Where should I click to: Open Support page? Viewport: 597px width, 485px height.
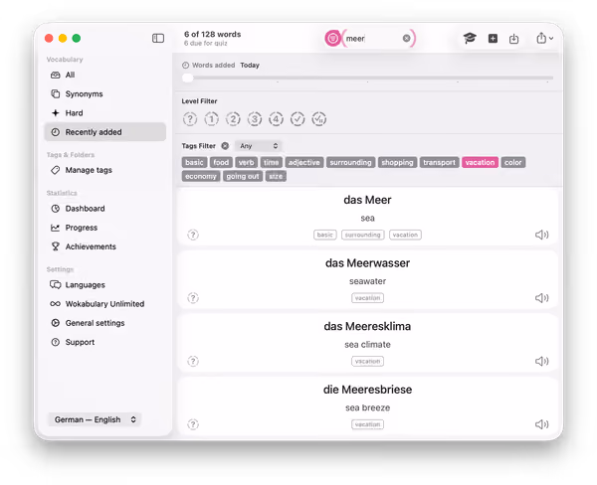pos(104,342)
